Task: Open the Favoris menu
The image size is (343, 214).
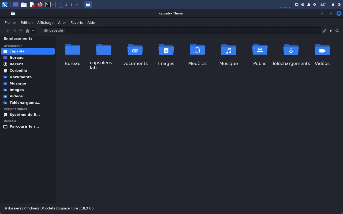Action: pyautogui.click(x=77, y=23)
